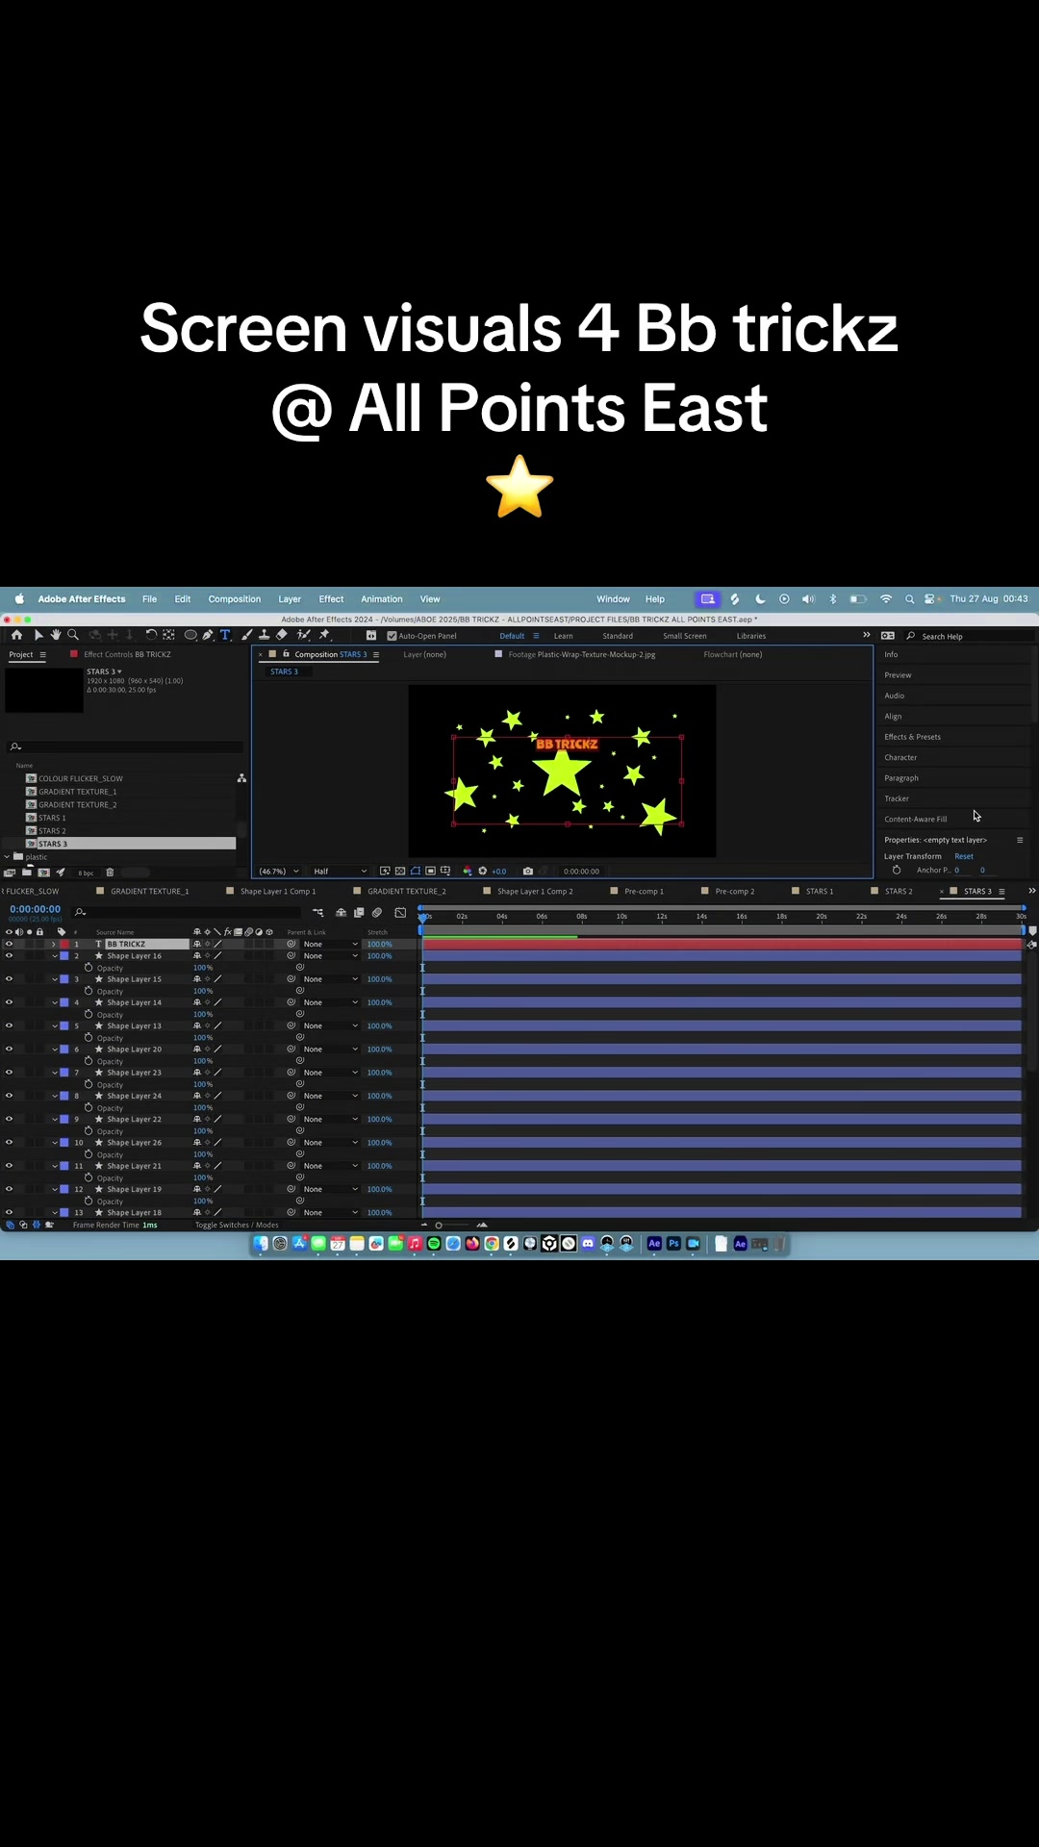This screenshot has height=1847, width=1039.
Task: Toggle Opacity stopwatch under Shape Layer 16
Action: point(89,968)
